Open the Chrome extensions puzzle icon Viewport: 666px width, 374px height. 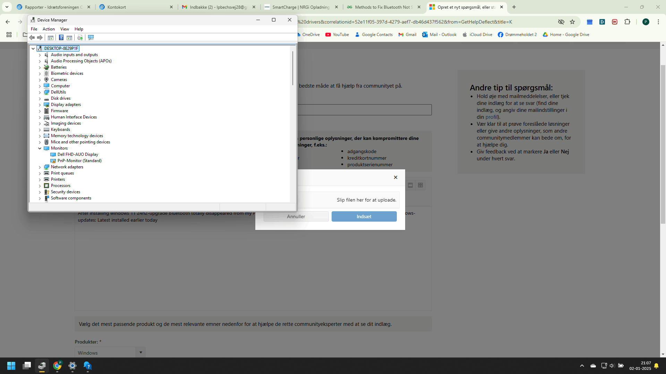(627, 22)
